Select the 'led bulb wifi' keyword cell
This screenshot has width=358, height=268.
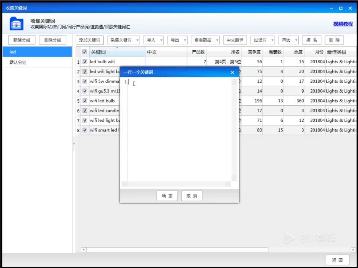point(117,62)
